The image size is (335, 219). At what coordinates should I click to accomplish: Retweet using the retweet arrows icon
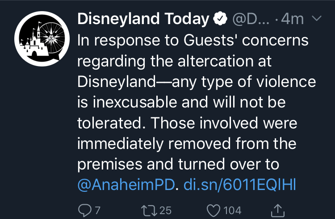[149, 211]
